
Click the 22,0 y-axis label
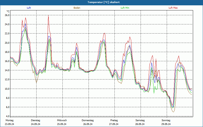[x=8, y=34]
